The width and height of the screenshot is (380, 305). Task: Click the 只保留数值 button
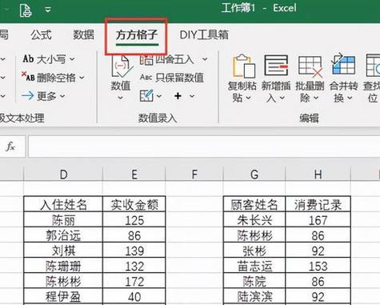pyautogui.click(x=172, y=78)
